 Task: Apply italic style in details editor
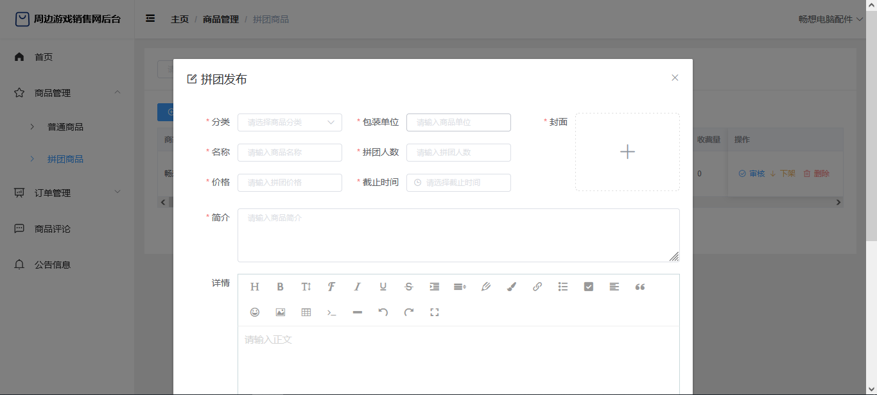358,287
